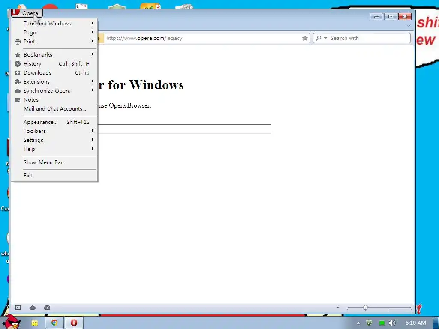
Task: Expand the Synchronize Opera submenu arrow
Action: point(93,90)
